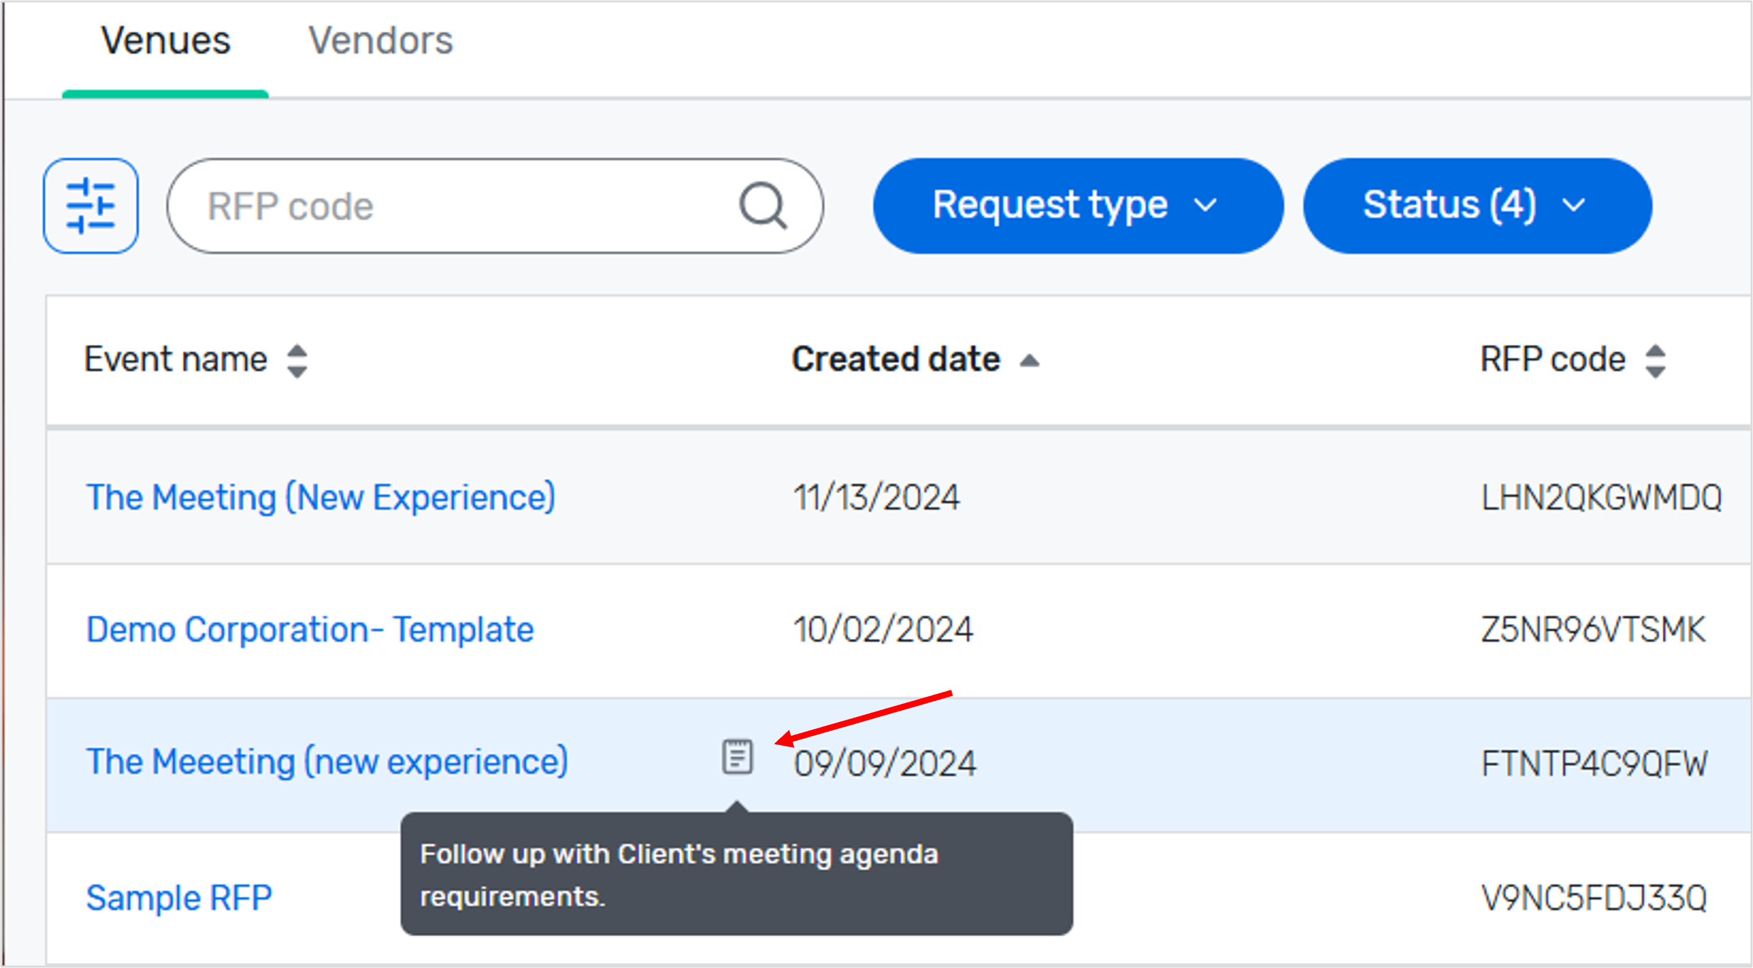The image size is (1753, 968).
Task: Open The Meeeting (new experience) event
Action: pos(327,760)
